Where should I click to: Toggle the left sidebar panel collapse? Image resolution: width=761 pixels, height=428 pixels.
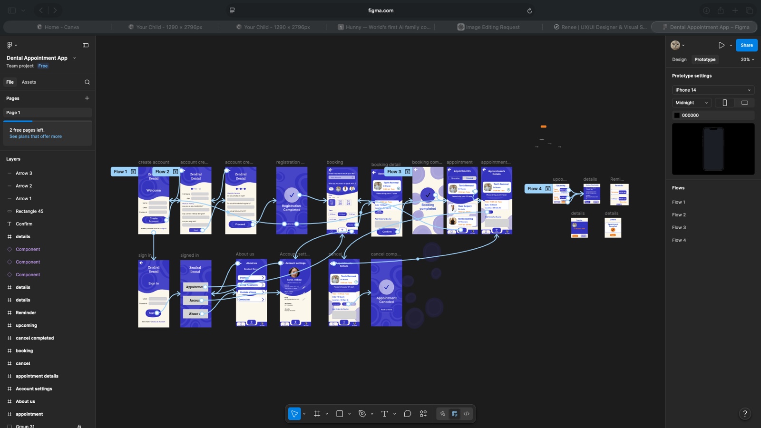point(86,45)
